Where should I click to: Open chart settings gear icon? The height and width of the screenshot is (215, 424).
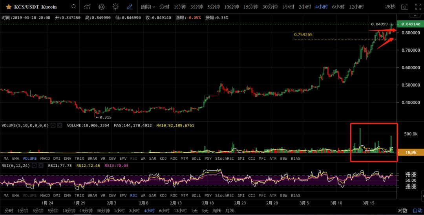pyautogui.click(x=101, y=7)
